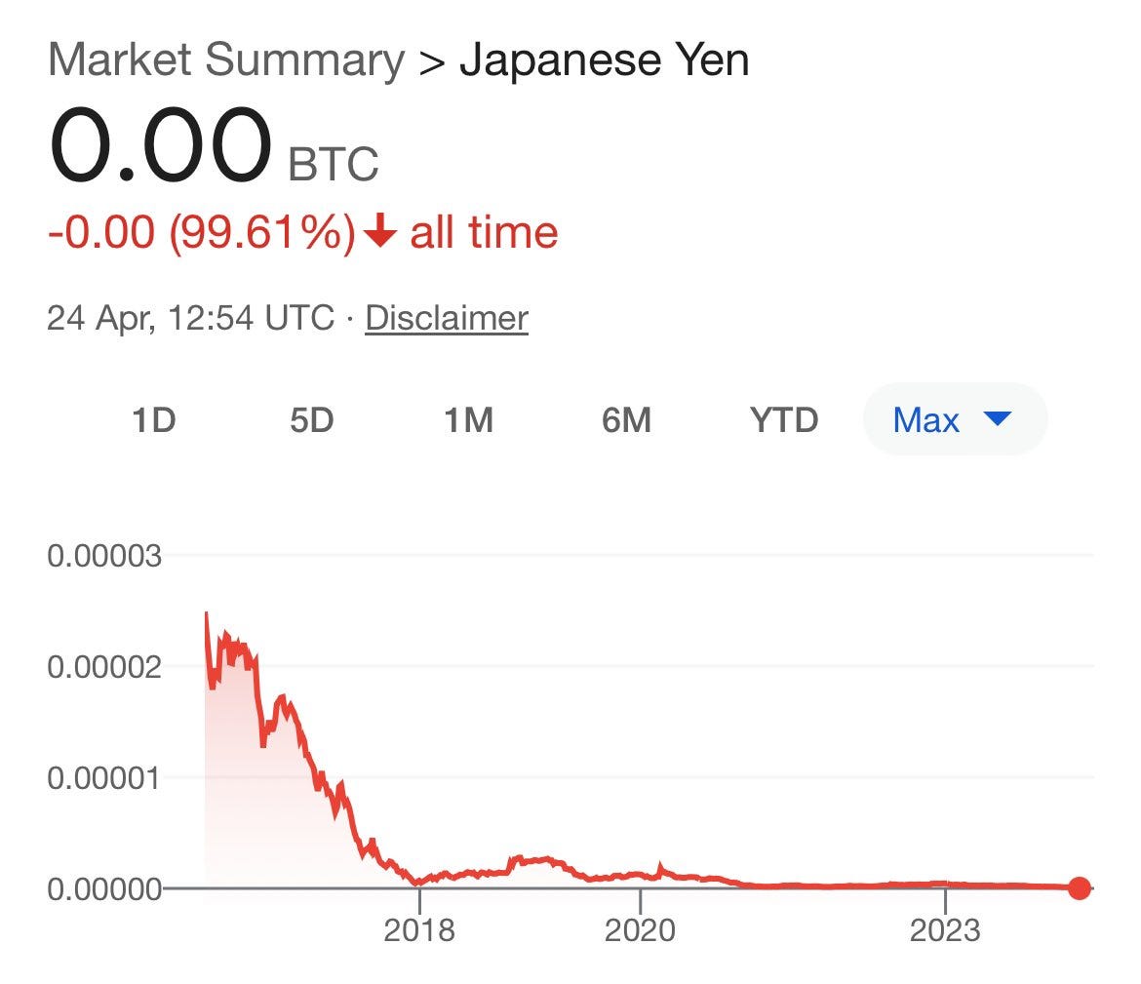
Task: Click the red endpoint dot on the chart
Action: [x=1079, y=887]
